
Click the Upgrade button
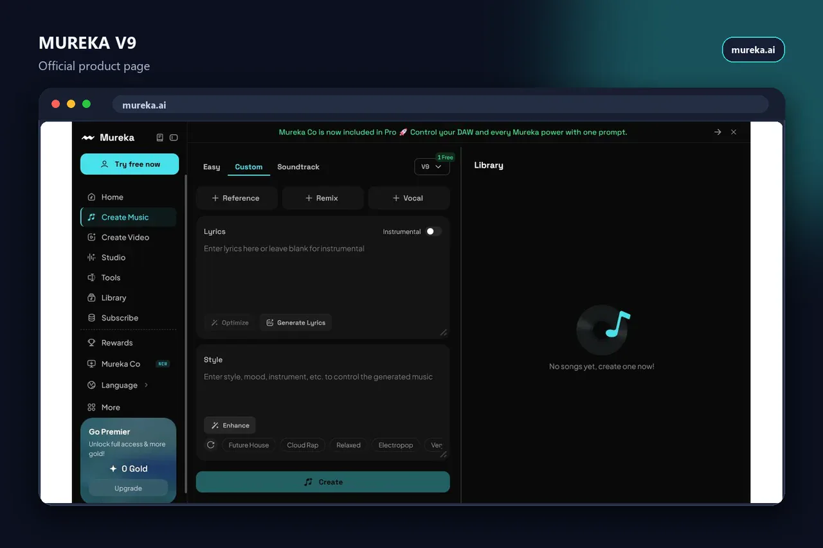point(128,488)
